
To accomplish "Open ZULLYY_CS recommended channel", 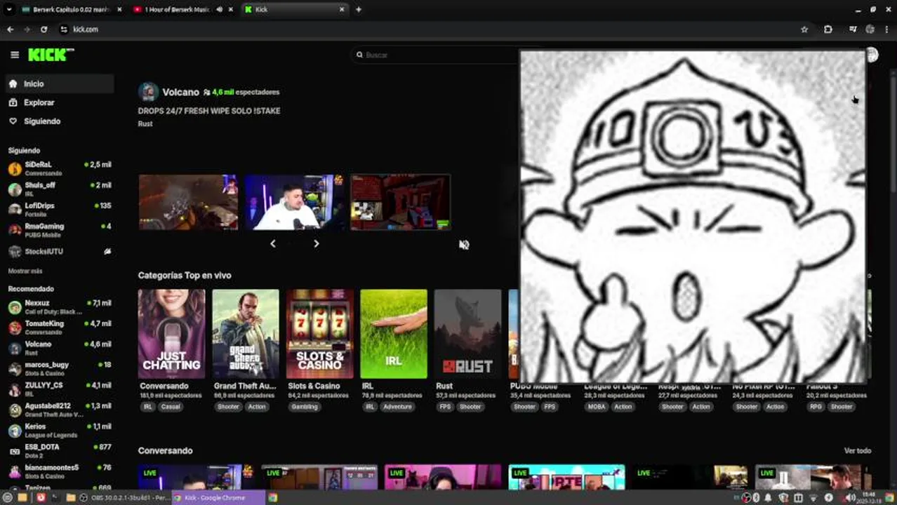I will (x=59, y=389).
